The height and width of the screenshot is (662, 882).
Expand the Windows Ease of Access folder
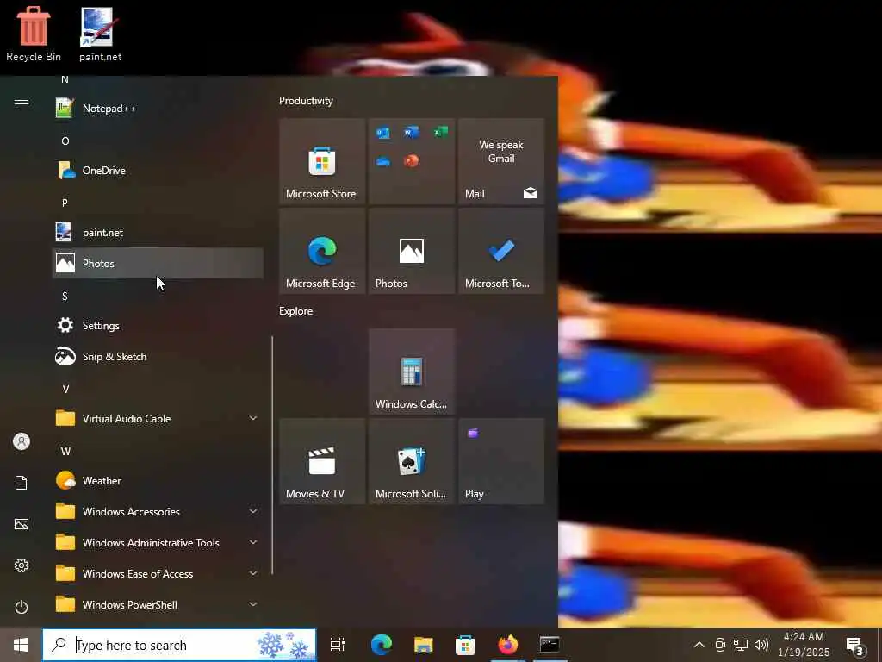coord(158,573)
